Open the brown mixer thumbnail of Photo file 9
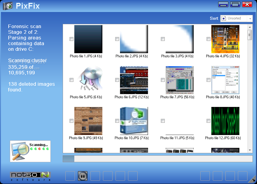Screen dimensions: 257x184 point(88,121)
